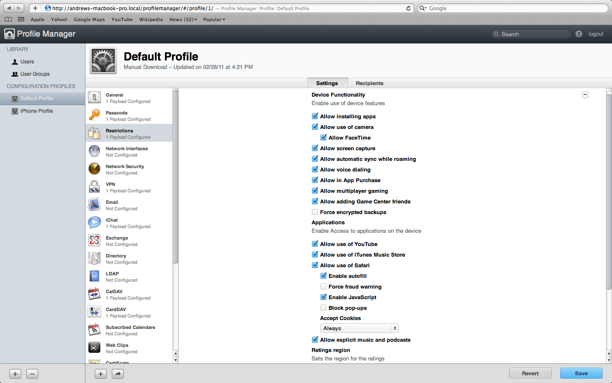Open the Wikipedia bookmark
Viewport: 612px width, 383px height.
click(151, 20)
